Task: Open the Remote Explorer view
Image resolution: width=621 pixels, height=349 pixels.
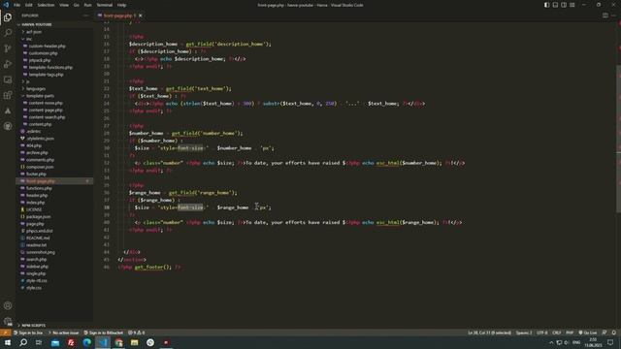Action: (x=8, y=79)
